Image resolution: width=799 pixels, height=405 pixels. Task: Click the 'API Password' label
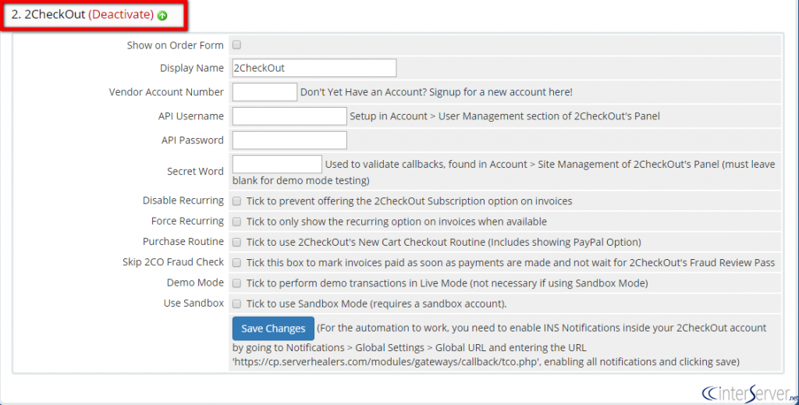193,140
